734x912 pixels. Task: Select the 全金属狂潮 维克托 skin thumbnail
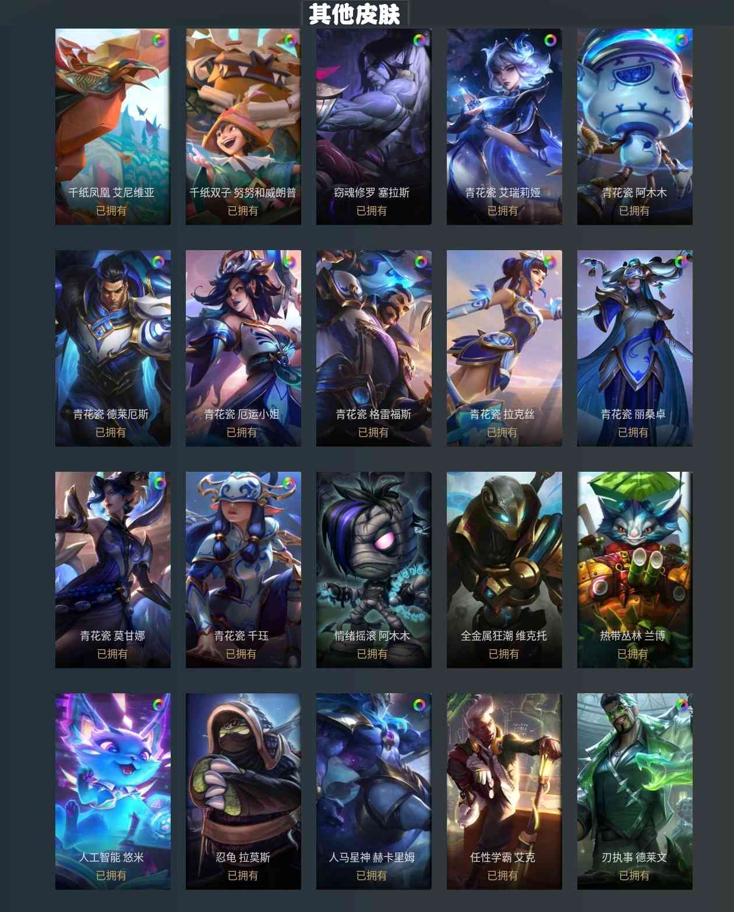504,570
